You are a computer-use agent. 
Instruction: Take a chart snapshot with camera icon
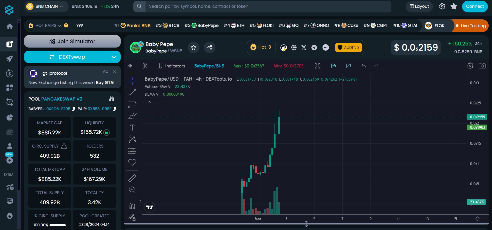[482, 66]
